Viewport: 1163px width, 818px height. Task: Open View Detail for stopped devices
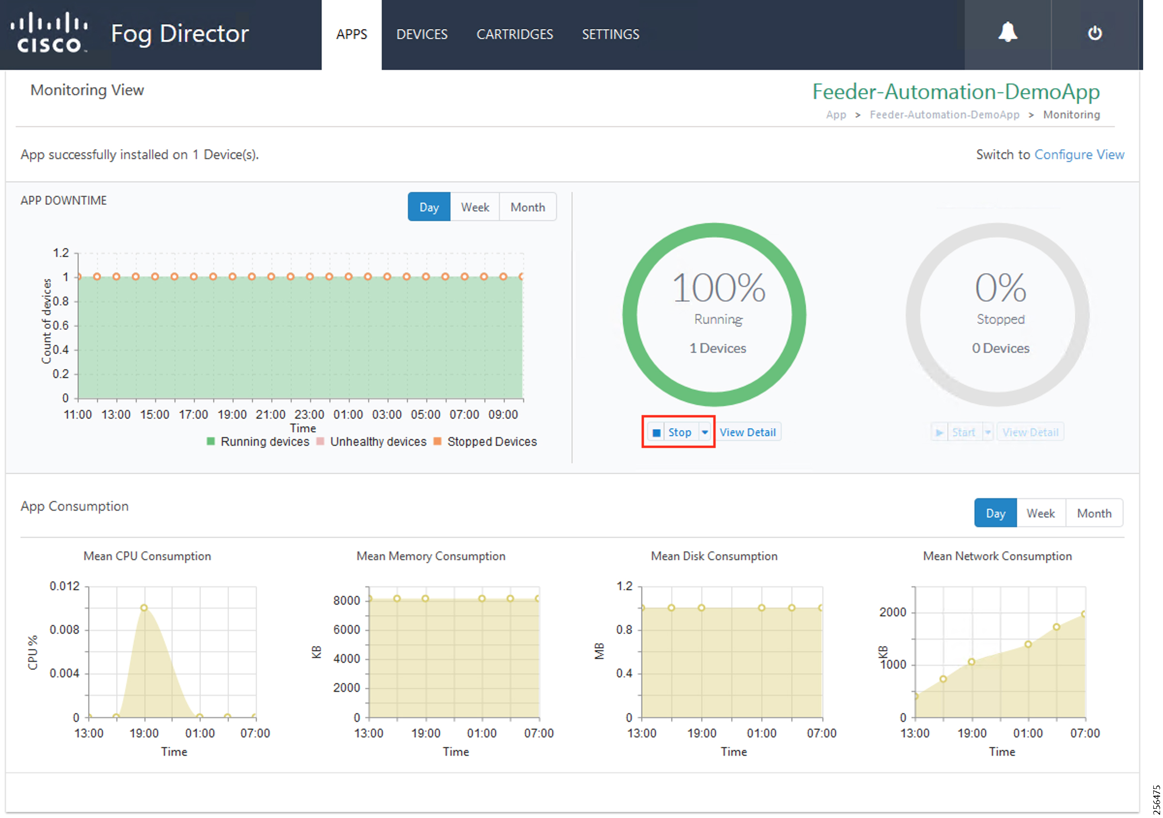[1030, 432]
